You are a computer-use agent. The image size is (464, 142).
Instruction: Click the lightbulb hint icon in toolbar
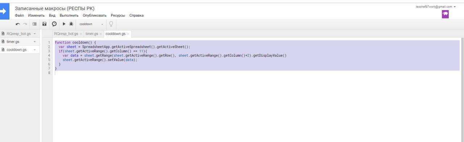[111, 24]
